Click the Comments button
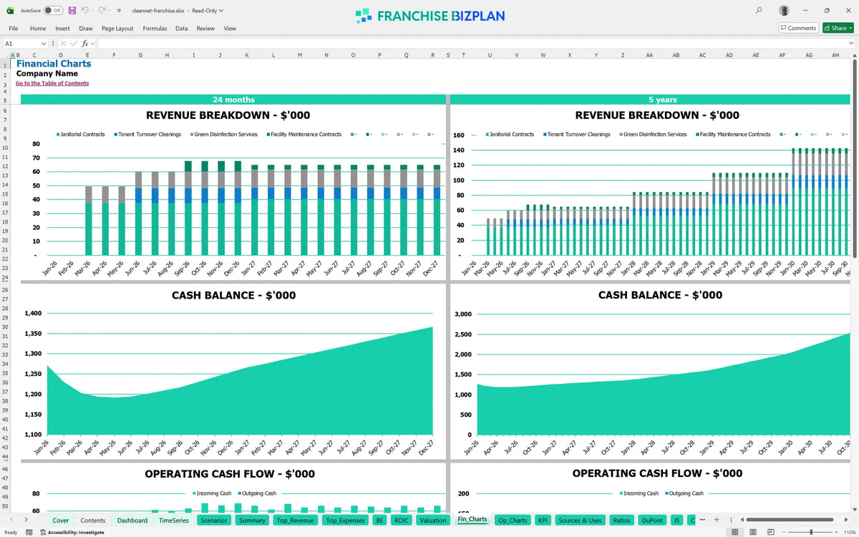859x537 pixels. 798,28
